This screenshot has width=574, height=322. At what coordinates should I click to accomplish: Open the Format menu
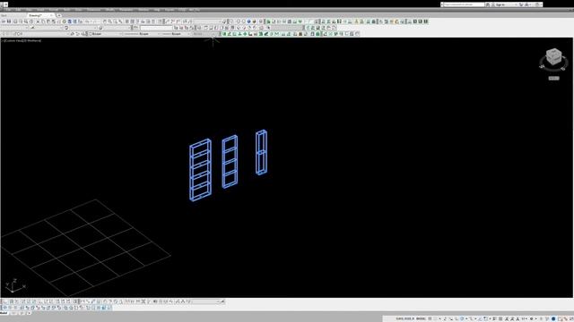[54, 10]
